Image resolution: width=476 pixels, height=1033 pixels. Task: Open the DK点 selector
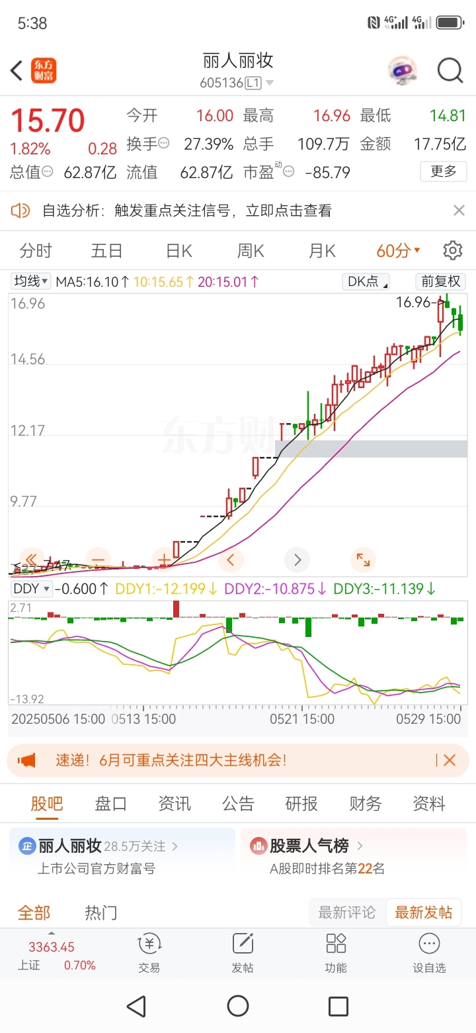point(366,281)
